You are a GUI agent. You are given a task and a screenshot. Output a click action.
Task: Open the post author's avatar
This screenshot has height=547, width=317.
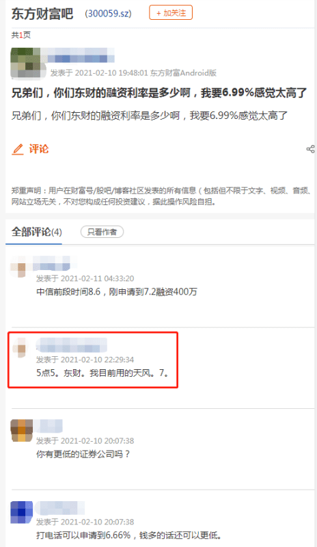tap(29, 63)
